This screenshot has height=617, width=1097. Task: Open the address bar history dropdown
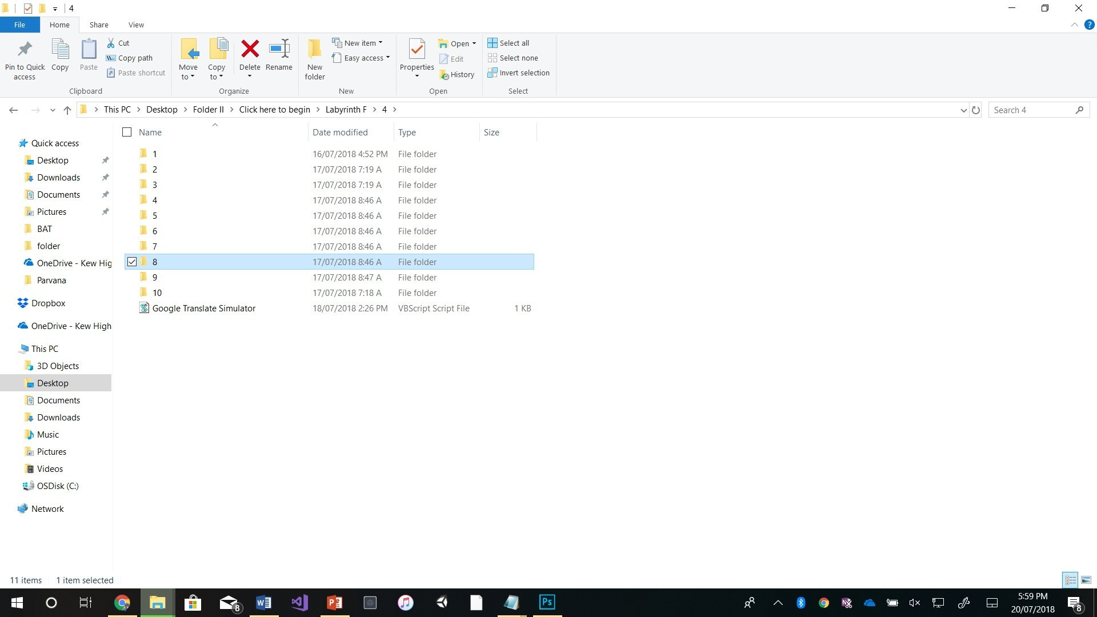pos(964,110)
